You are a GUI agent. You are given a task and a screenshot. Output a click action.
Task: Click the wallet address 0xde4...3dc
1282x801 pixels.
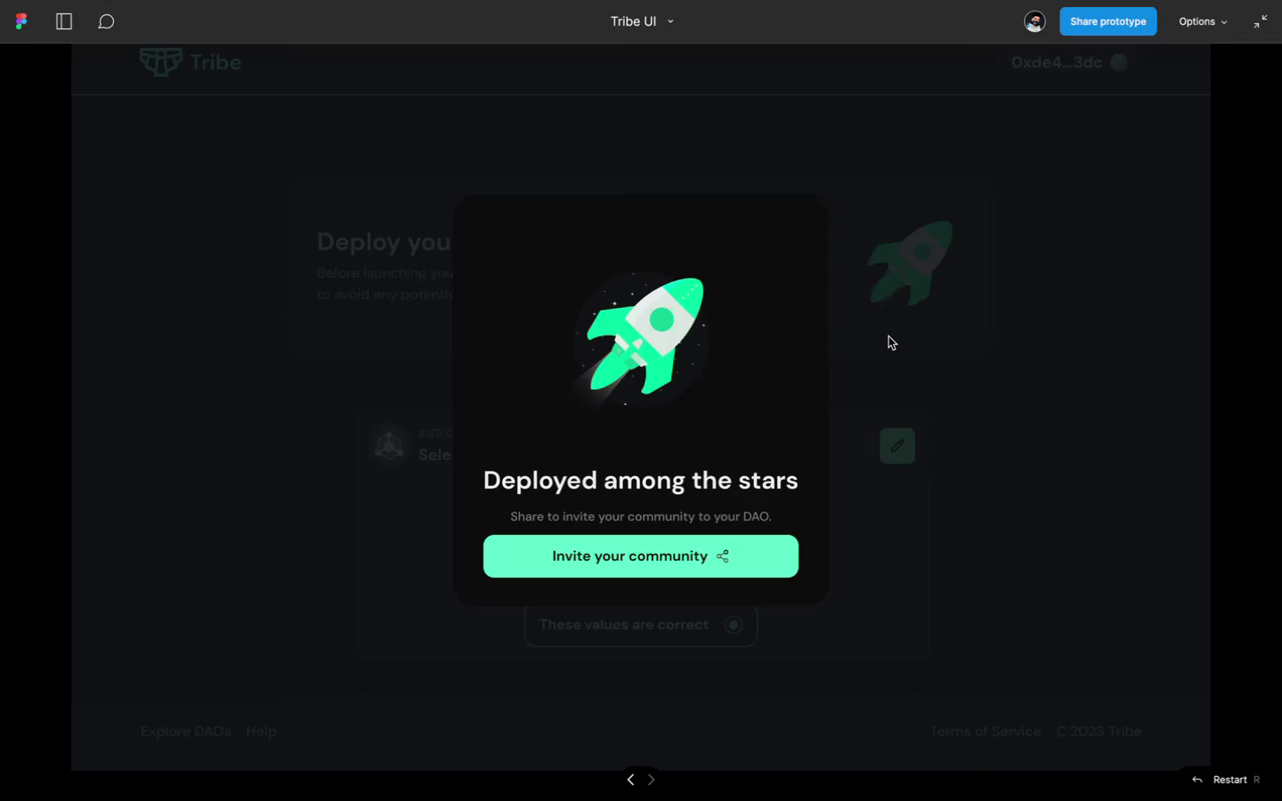[x=1057, y=62]
